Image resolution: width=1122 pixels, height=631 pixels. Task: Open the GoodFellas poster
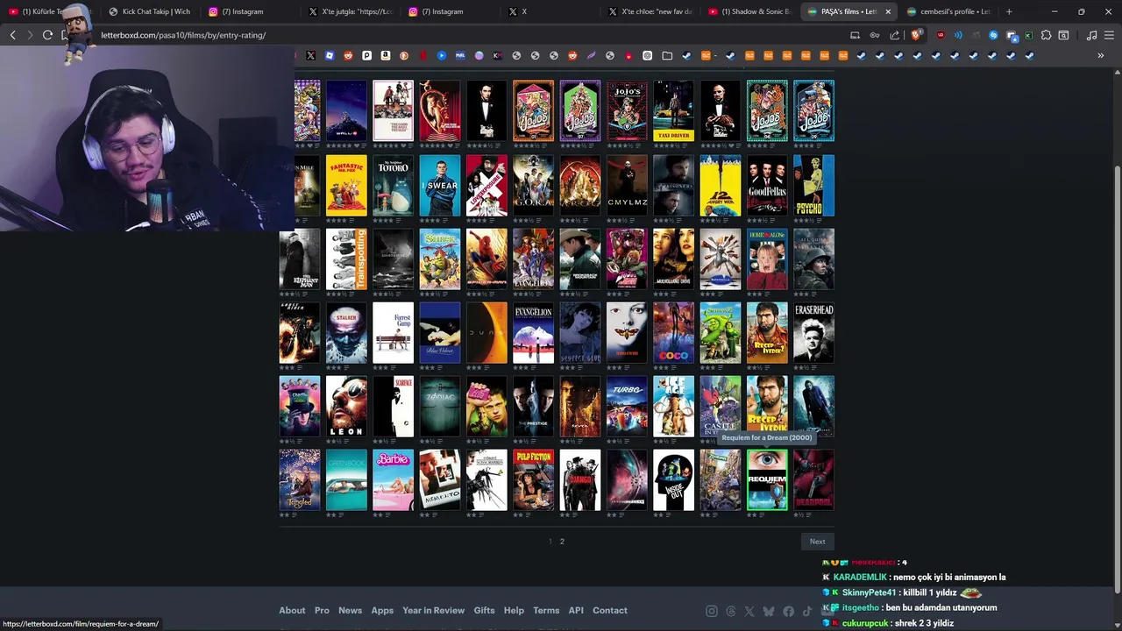[767, 185]
